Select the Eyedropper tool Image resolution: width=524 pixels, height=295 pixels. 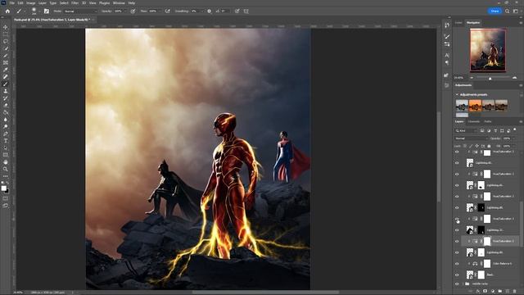click(x=6, y=70)
